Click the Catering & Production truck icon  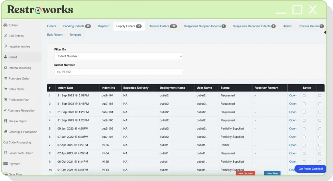pos(6,132)
